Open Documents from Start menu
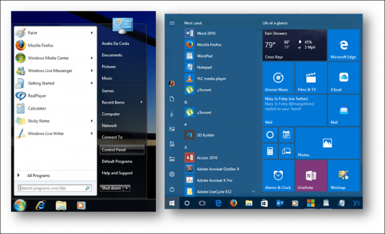 click(x=112, y=55)
